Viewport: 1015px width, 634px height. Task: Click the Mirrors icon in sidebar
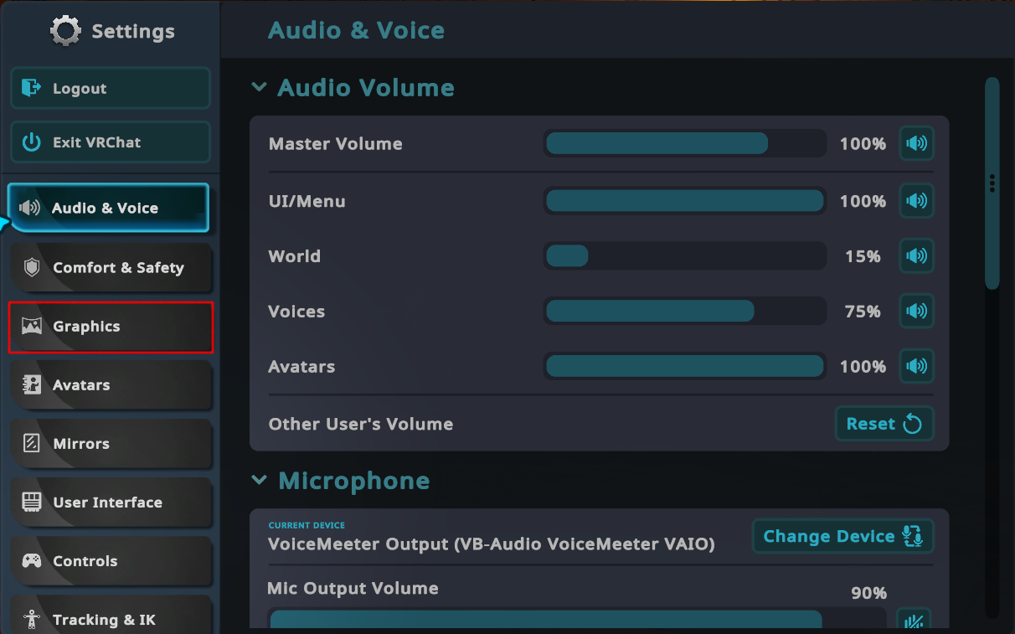pyautogui.click(x=32, y=444)
